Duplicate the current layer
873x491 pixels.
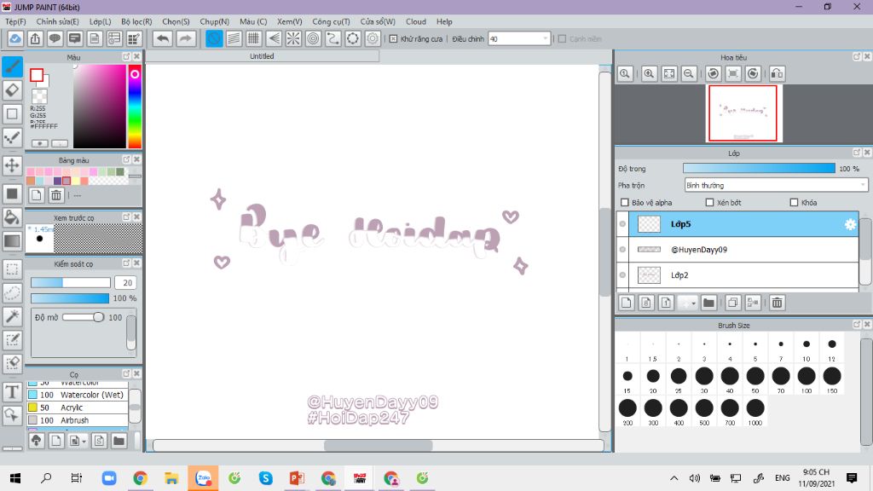(732, 303)
